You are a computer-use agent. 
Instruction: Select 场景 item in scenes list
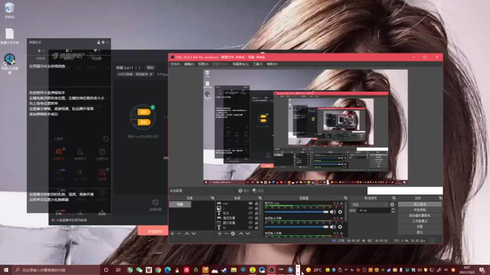coord(180,204)
